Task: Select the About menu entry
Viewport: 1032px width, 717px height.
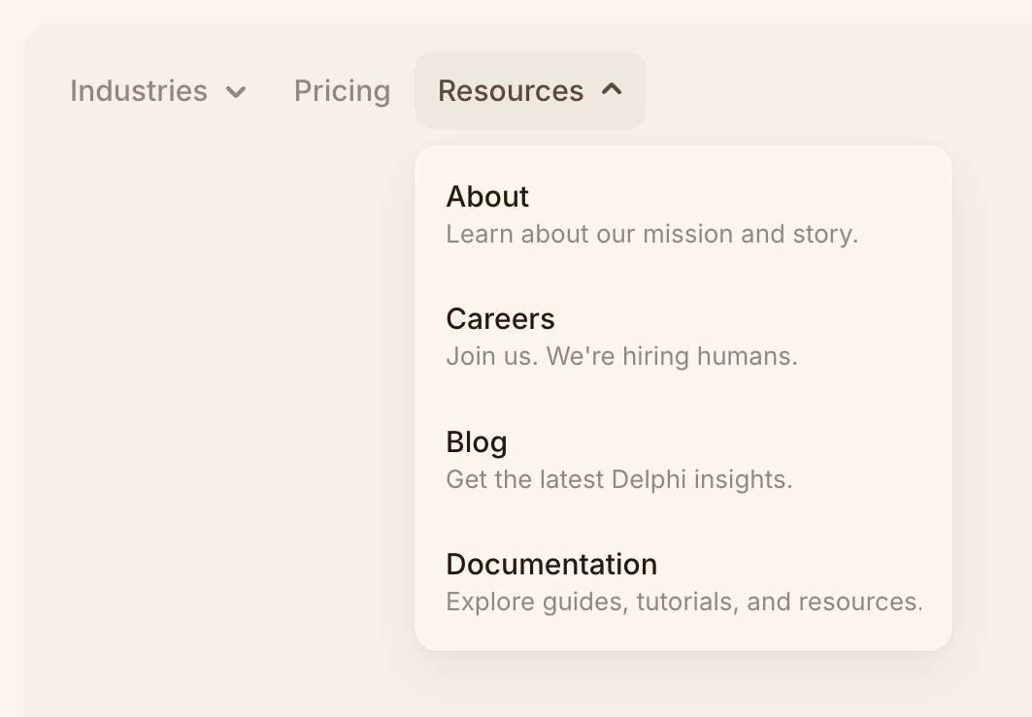Action: (x=487, y=197)
